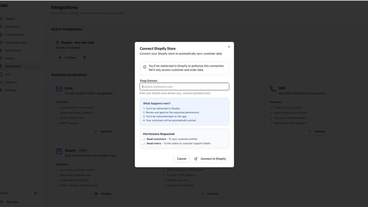Viewport: 368px width, 207px height.
Task: Delete the Shopify levy-dev-test integration via trash icon
Action: click(x=85, y=57)
